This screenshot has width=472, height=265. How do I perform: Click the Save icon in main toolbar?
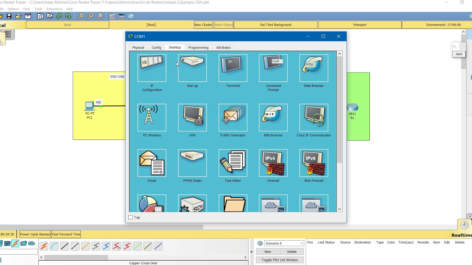coord(9,16)
